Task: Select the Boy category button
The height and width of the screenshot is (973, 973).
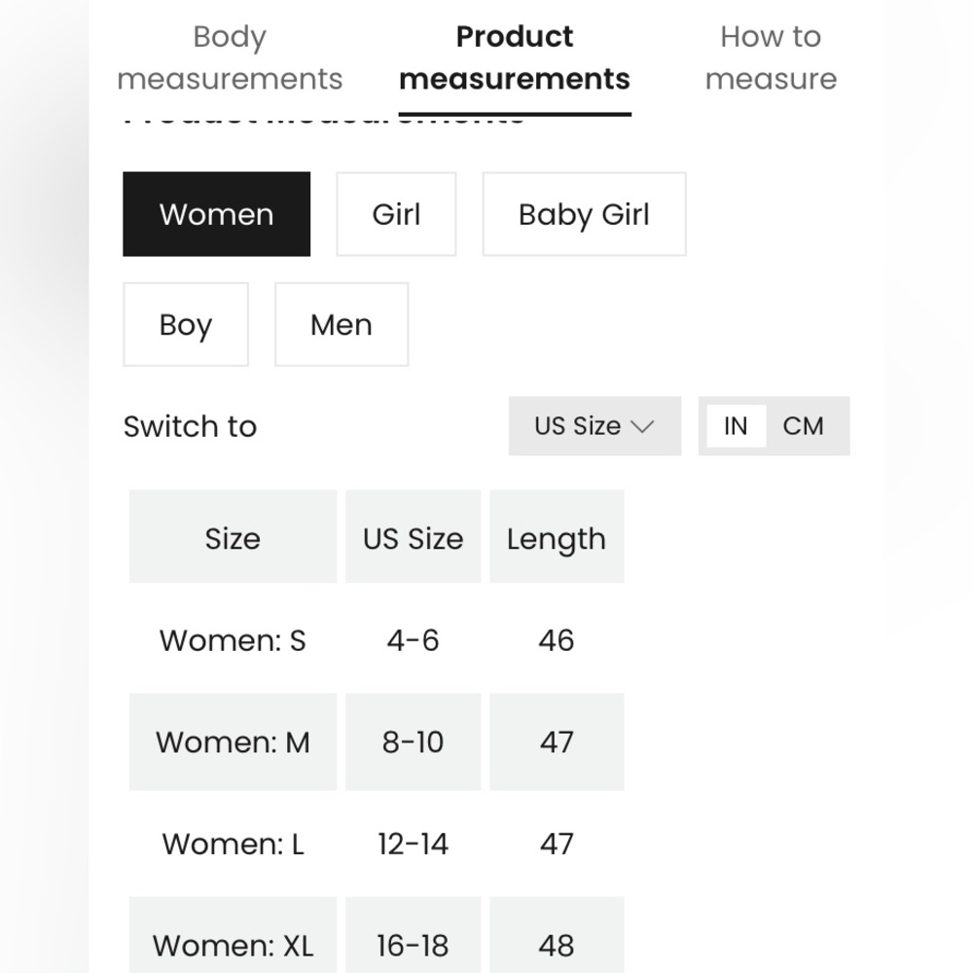Action: pos(186,325)
